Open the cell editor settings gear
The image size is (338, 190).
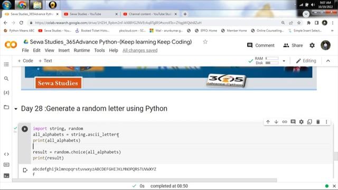[302, 122]
